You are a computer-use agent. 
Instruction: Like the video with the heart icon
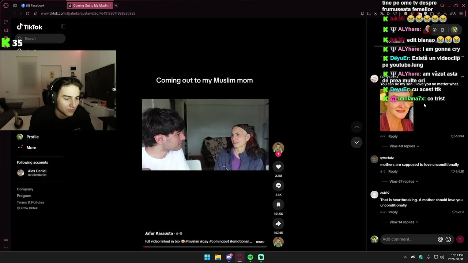point(278,167)
